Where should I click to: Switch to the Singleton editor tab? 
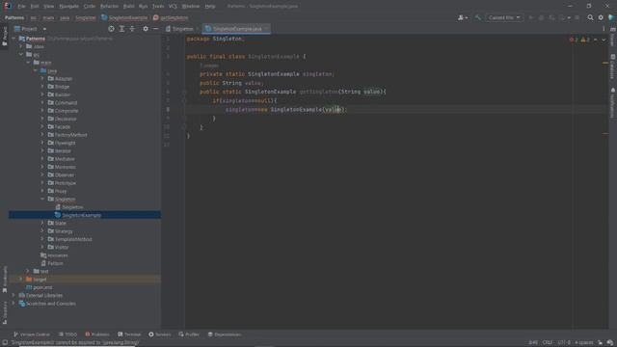pyautogui.click(x=182, y=29)
